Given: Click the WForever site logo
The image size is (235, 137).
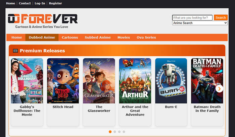Looking at the screenshot, I should pos(43,21).
